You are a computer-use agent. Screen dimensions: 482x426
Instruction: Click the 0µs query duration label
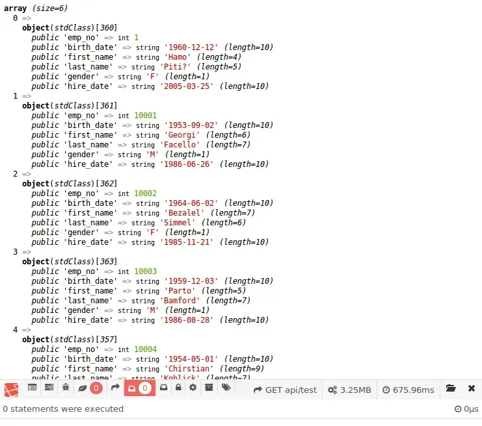click(466, 409)
